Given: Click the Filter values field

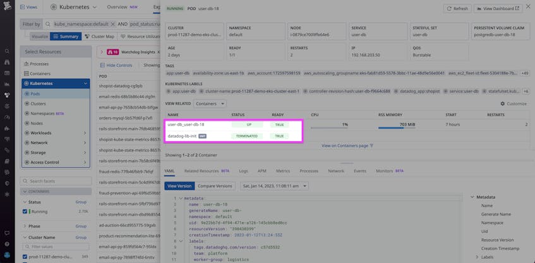Looking at the screenshot, I should point(56,247).
